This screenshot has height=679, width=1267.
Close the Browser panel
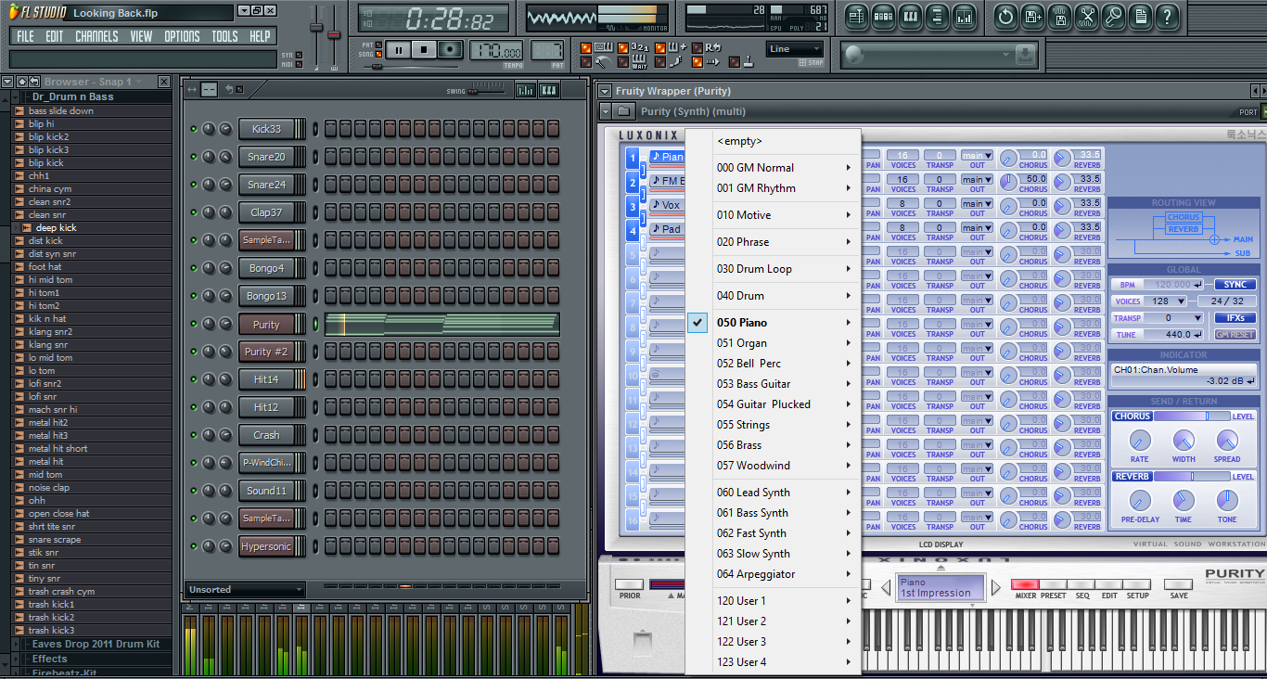point(163,82)
